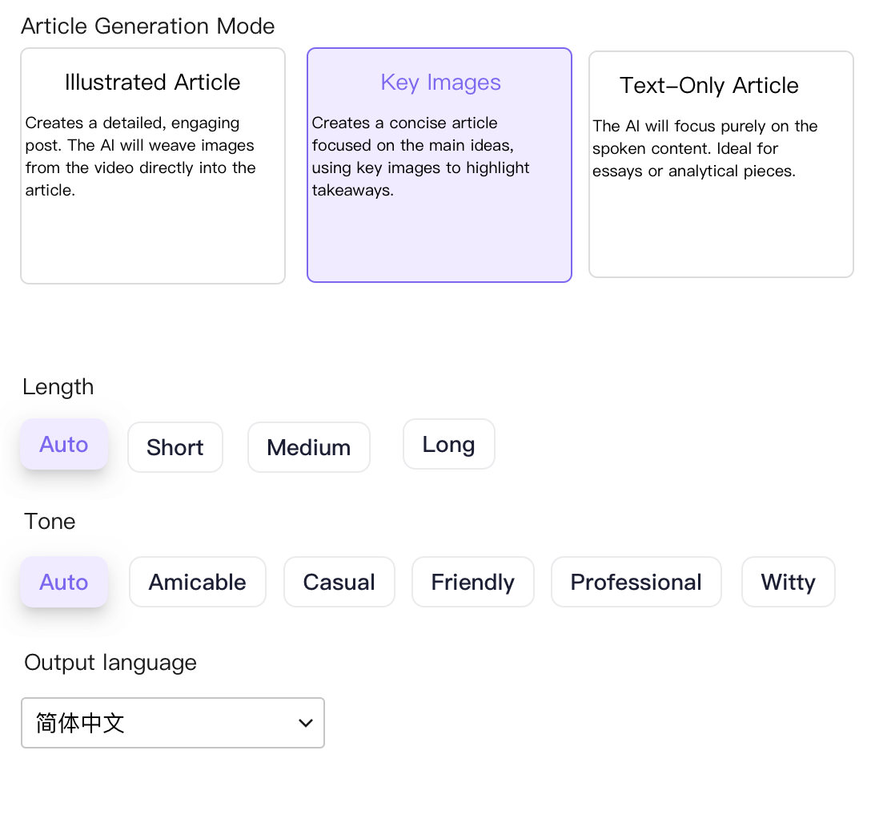Choose the Friendly tone
Viewport: 871px width, 819px height.
(472, 582)
